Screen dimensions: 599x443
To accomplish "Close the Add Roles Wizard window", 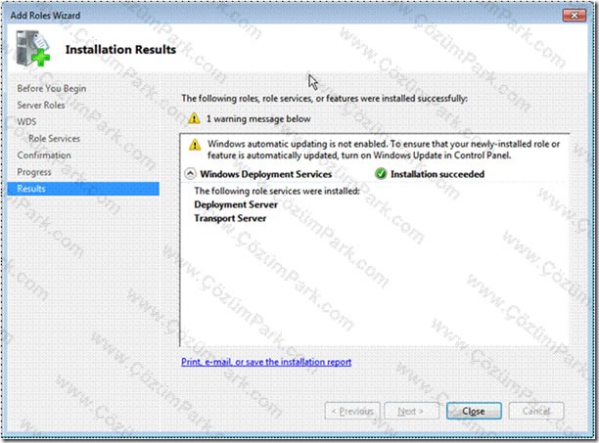I will (575, 16).
